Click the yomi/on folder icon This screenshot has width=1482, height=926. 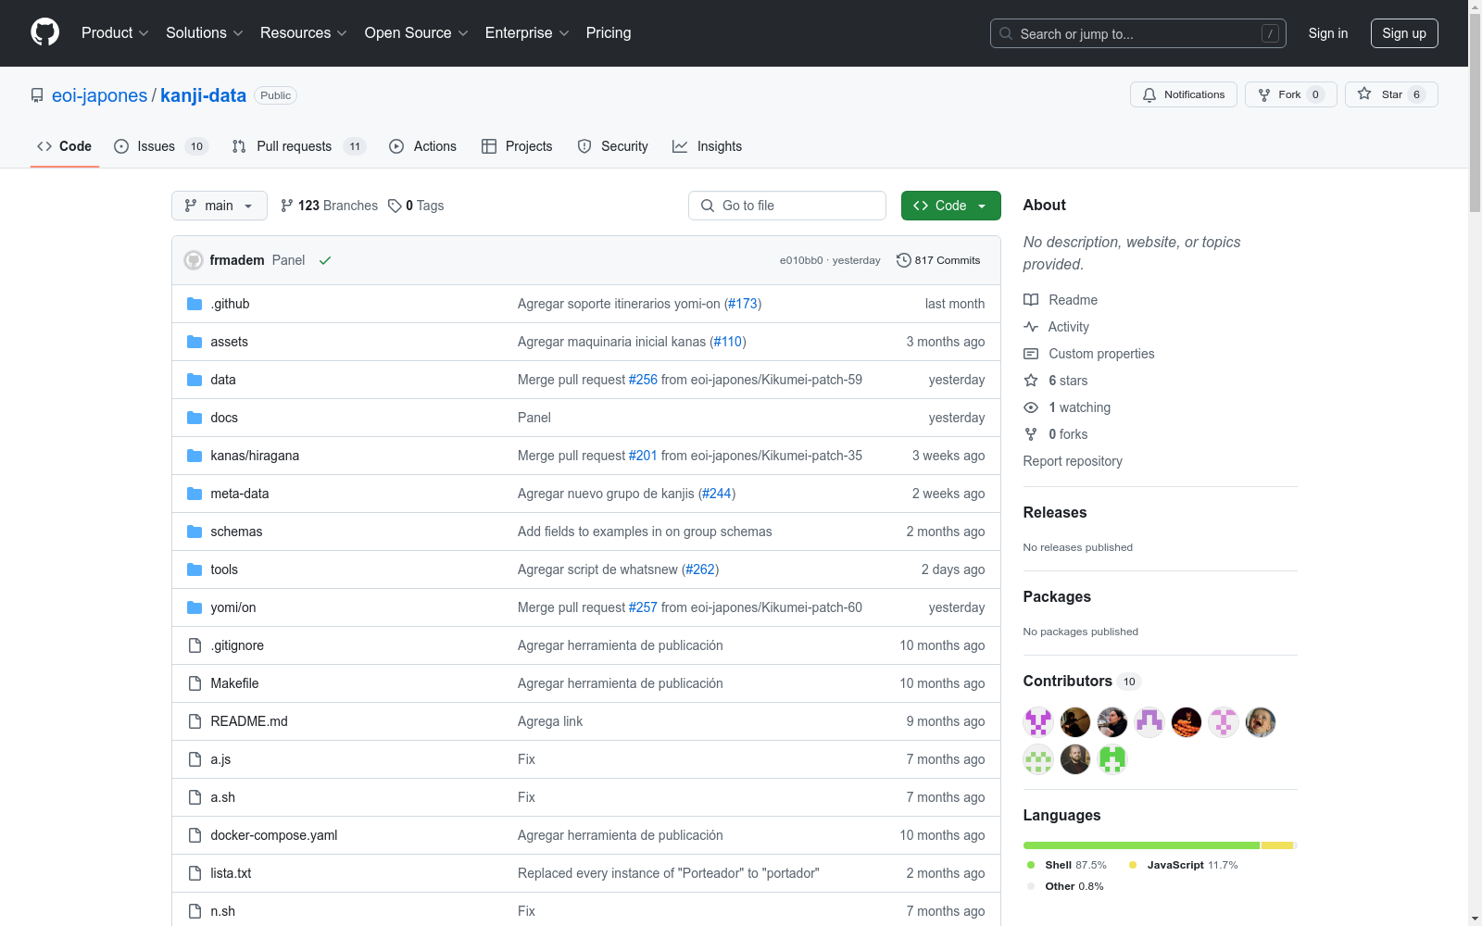click(195, 607)
